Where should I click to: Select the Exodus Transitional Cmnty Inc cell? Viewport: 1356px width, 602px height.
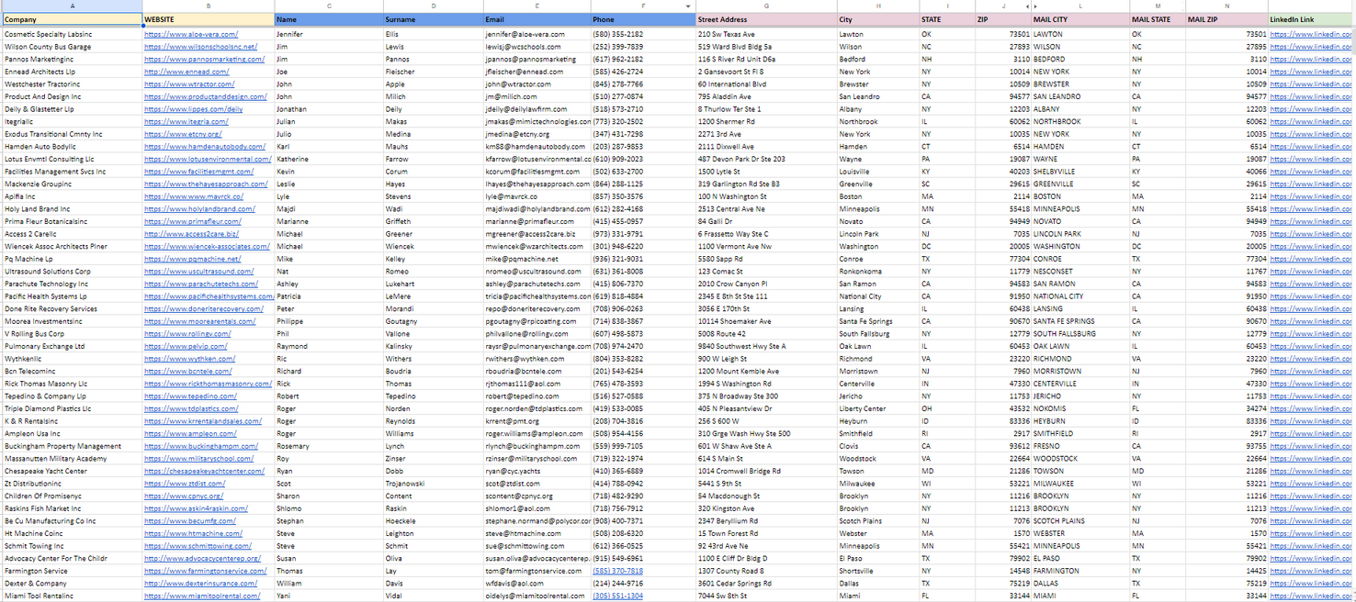pos(73,134)
